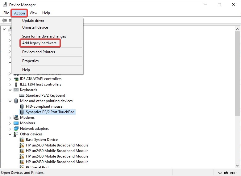Collapse Mice and other pointing devices

[10, 101]
